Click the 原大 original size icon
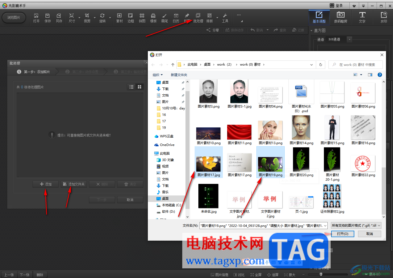The image size is (393, 278). click(x=290, y=275)
